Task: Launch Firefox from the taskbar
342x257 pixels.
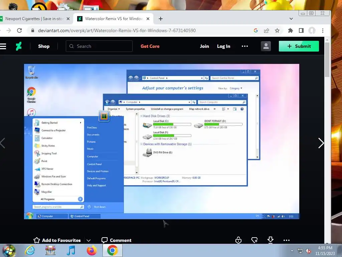Action: pos(92,250)
